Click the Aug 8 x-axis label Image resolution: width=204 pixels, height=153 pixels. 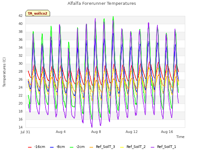coord(96,132)
